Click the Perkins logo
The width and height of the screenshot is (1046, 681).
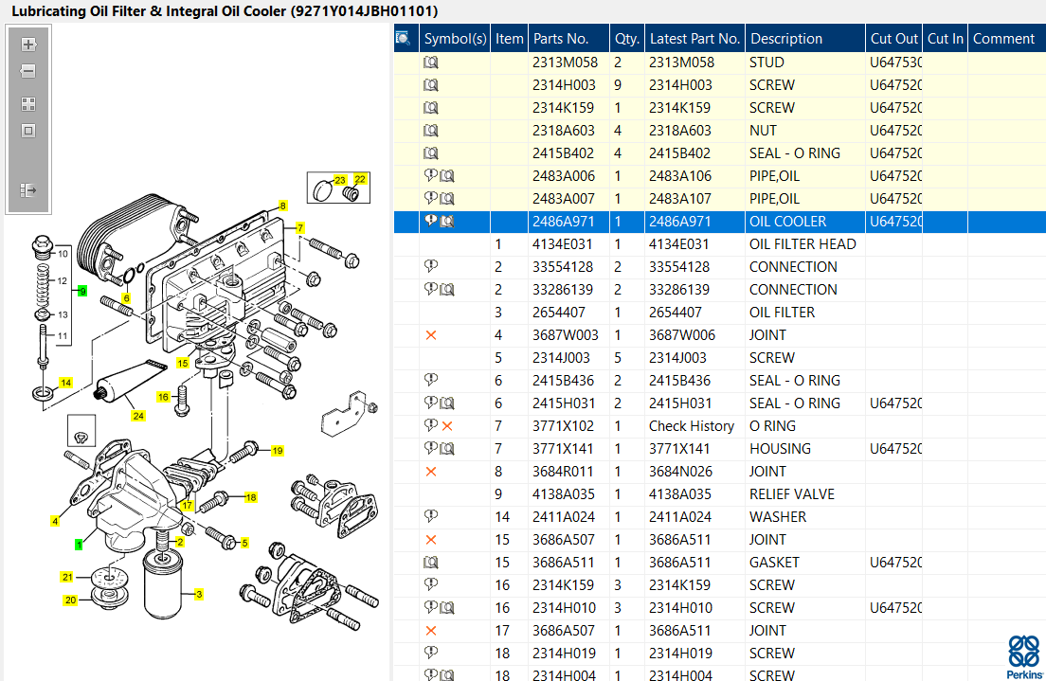(x=1024, y=657)
